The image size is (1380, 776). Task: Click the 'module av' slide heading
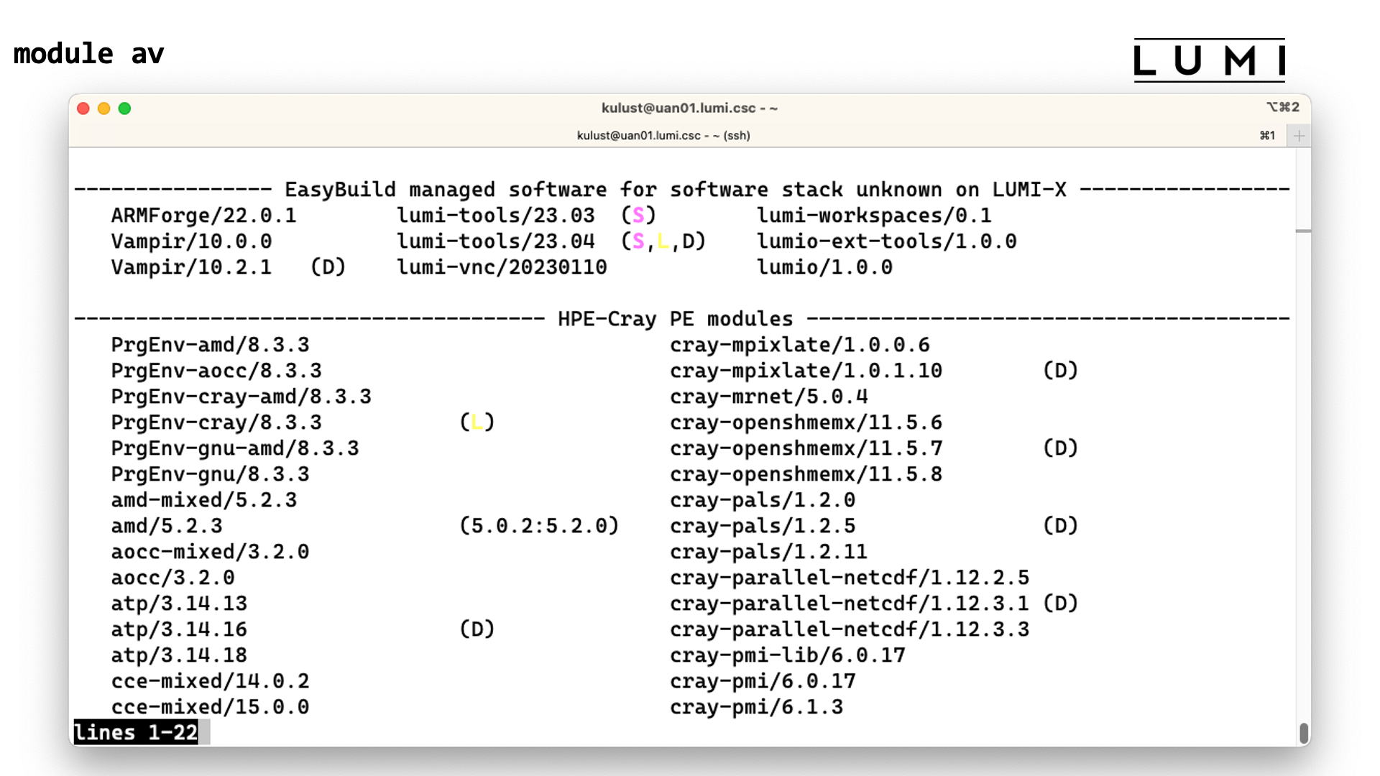pyautogui.click(x=89, y=54)
